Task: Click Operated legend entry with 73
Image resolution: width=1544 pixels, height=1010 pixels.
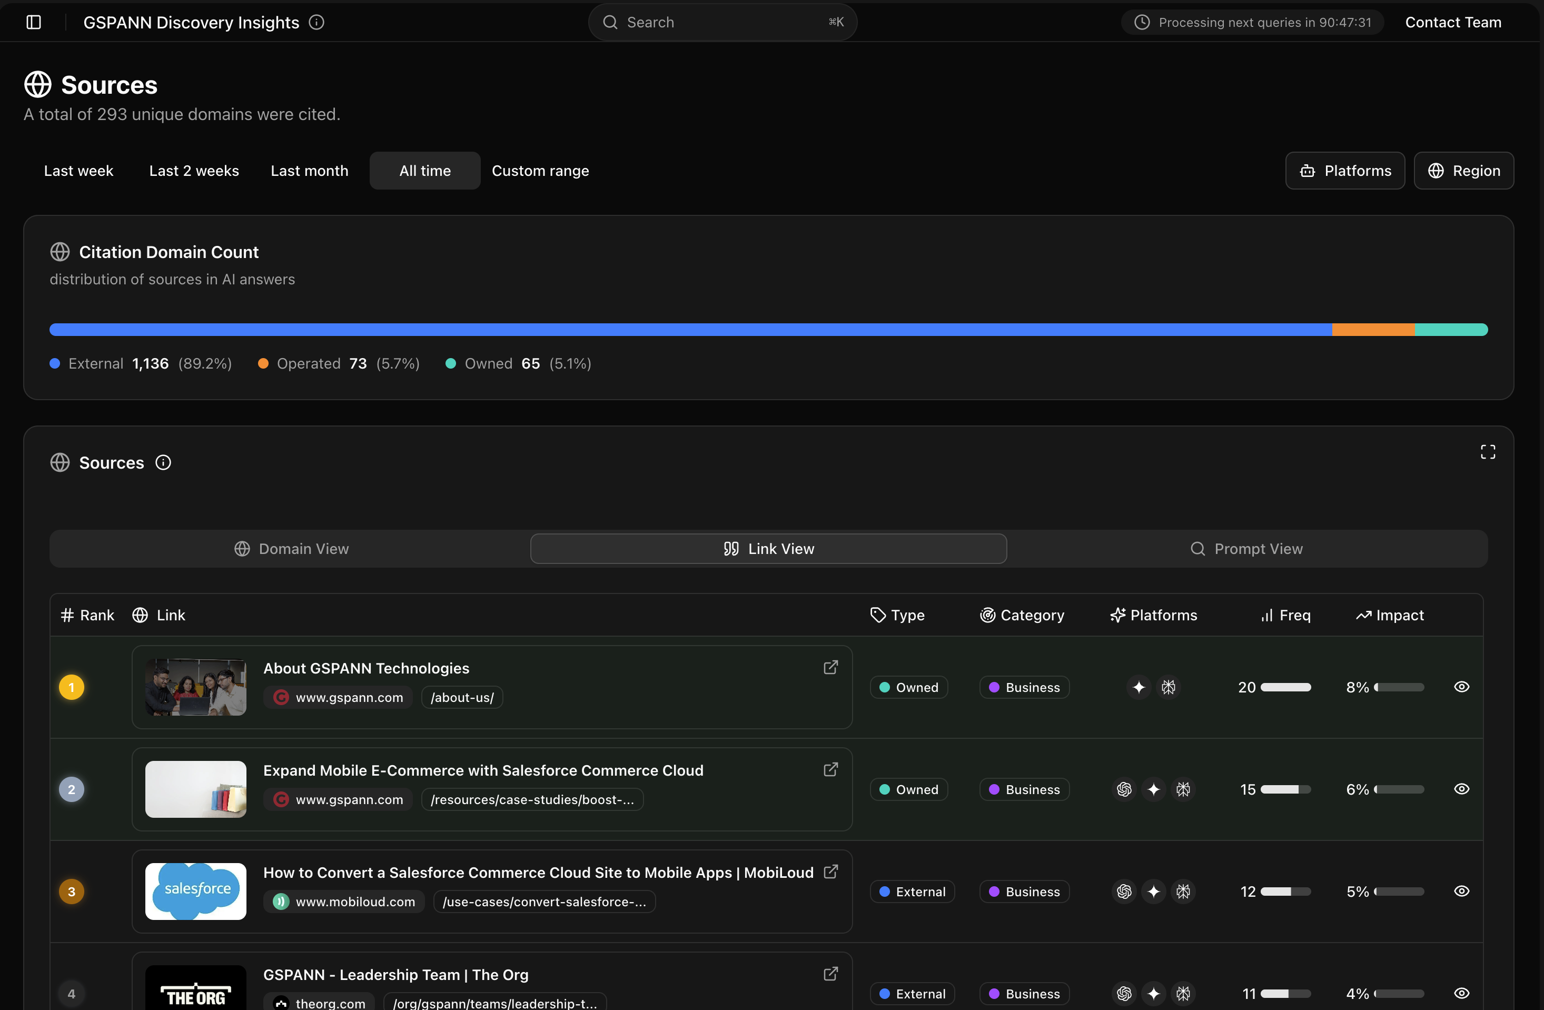Action: click(x=339, y=363)
